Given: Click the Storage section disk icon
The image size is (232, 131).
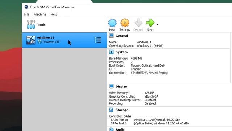Looking at the screenshot, I should (111, 110).
